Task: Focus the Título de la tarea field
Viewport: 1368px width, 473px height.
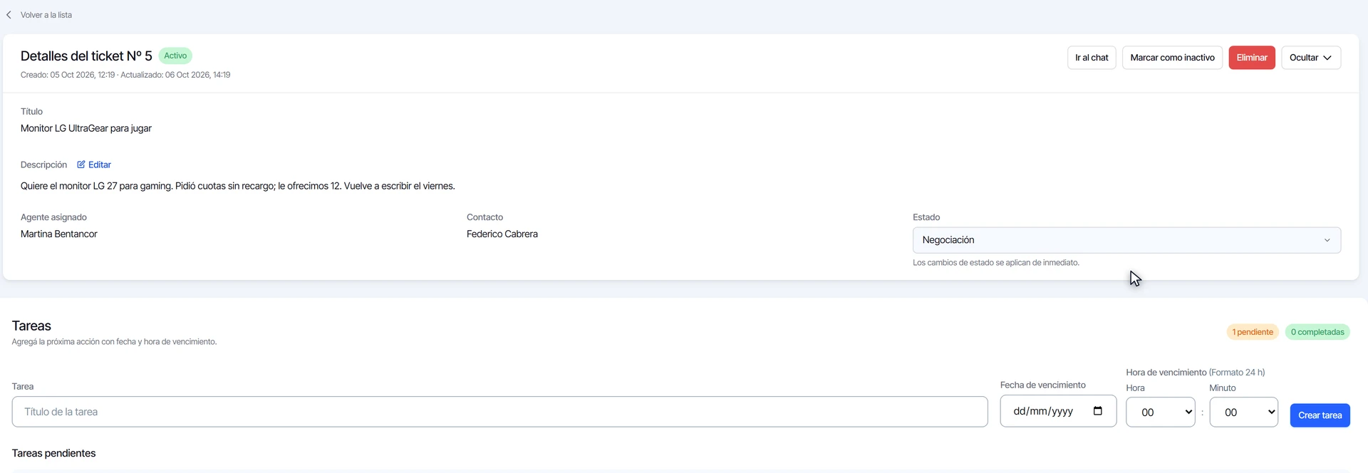Action: tap(499, 412)
